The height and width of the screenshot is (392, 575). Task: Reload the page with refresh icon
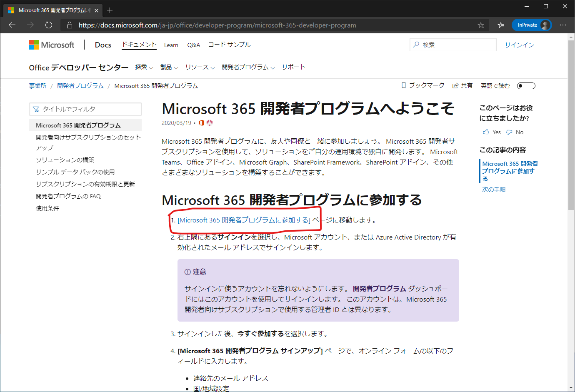pos(49,25)
